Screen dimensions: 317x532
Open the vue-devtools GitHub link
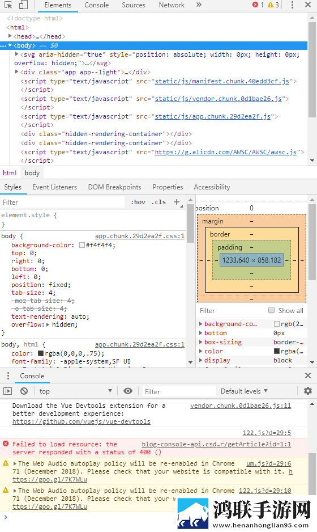tap(82, 421)
